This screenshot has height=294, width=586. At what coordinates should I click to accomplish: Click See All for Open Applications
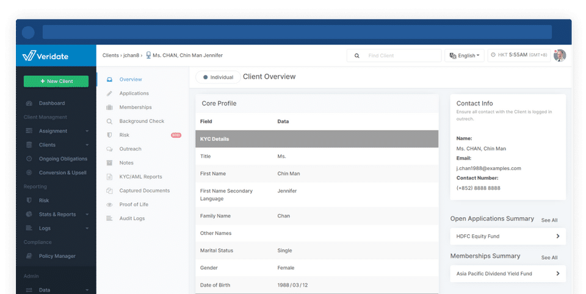pos(549,220)
